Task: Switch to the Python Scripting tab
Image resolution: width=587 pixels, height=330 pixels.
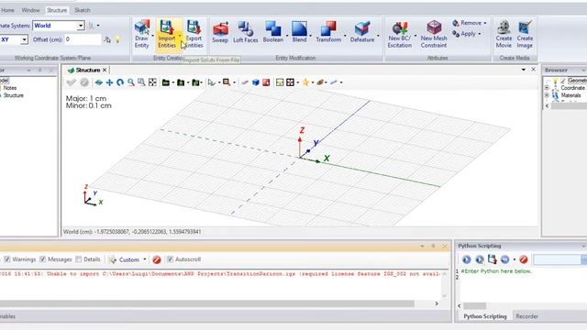Action: (x=485, y=316)
